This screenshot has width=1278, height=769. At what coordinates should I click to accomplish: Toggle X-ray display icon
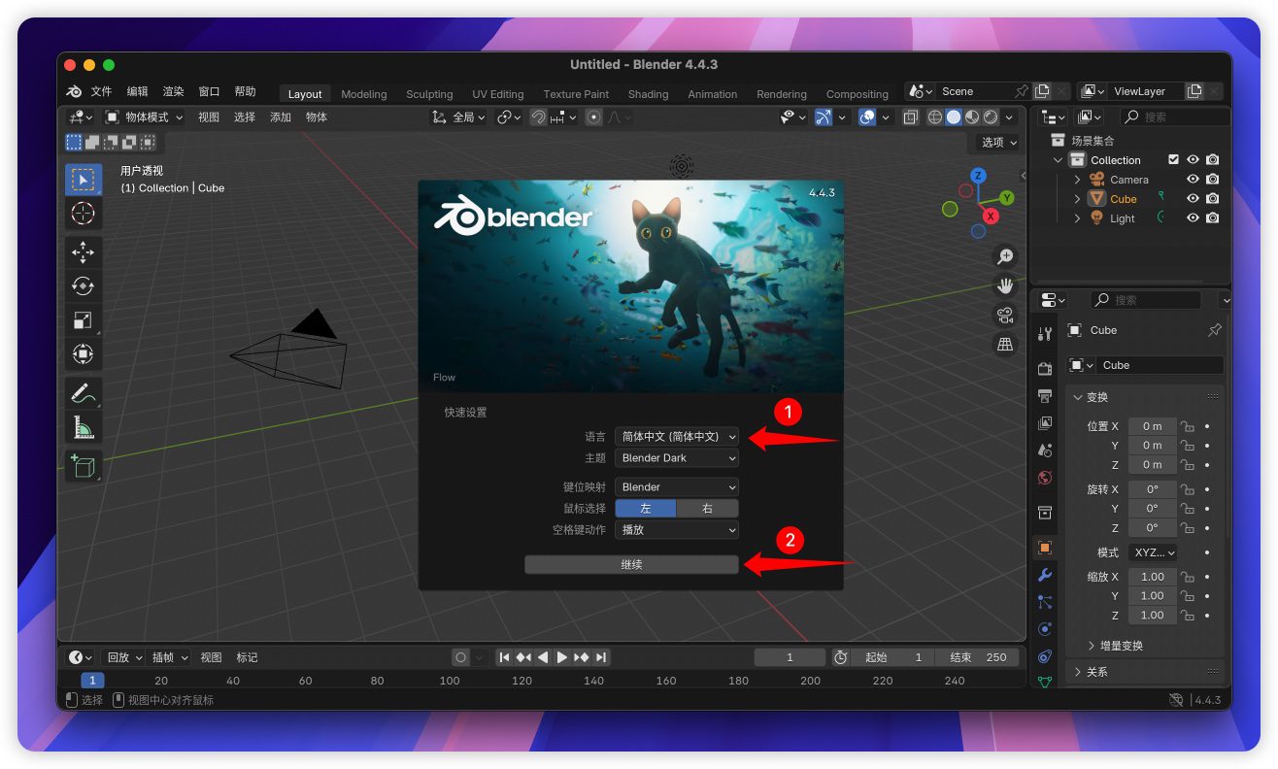coord(911,117)
